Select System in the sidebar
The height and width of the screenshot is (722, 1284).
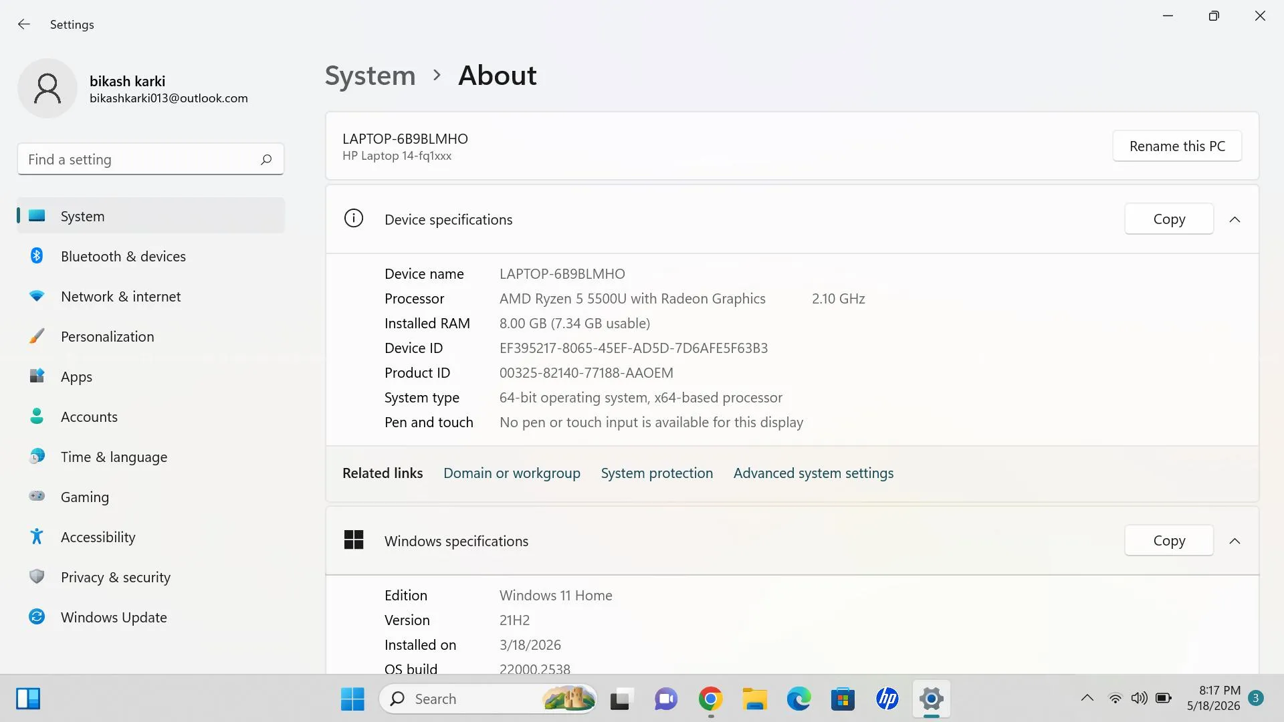[150, 216]
